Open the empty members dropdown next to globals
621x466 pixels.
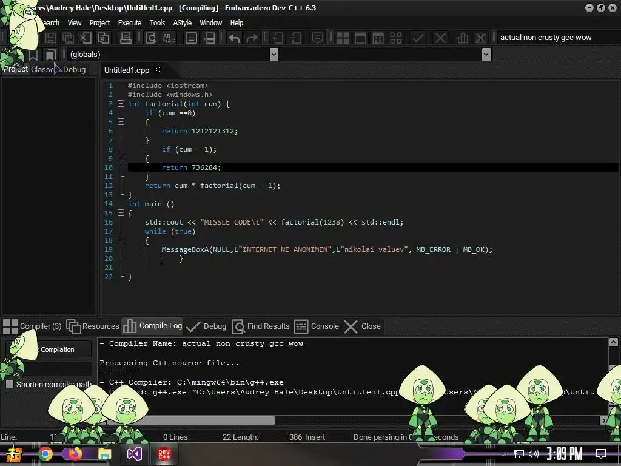click(486, 54)
